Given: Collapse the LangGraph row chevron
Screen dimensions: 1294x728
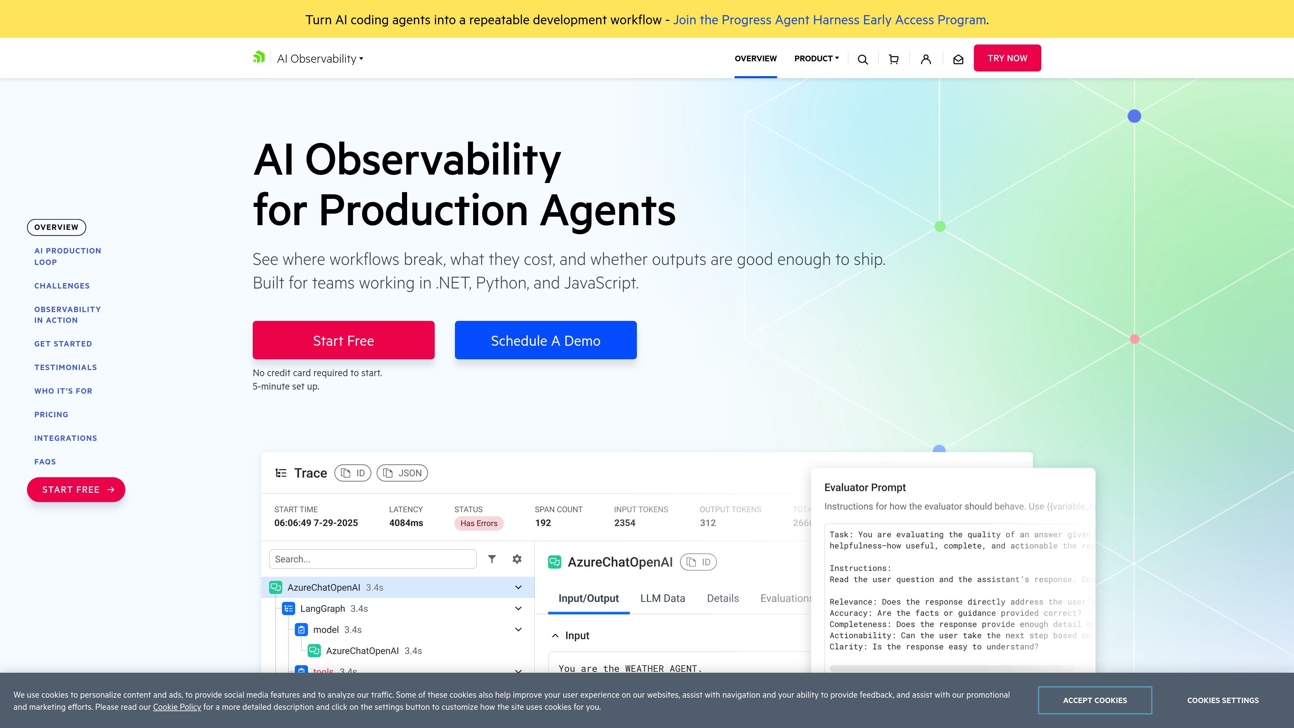Looking at the screenshot, I should (x=518, y=608).
